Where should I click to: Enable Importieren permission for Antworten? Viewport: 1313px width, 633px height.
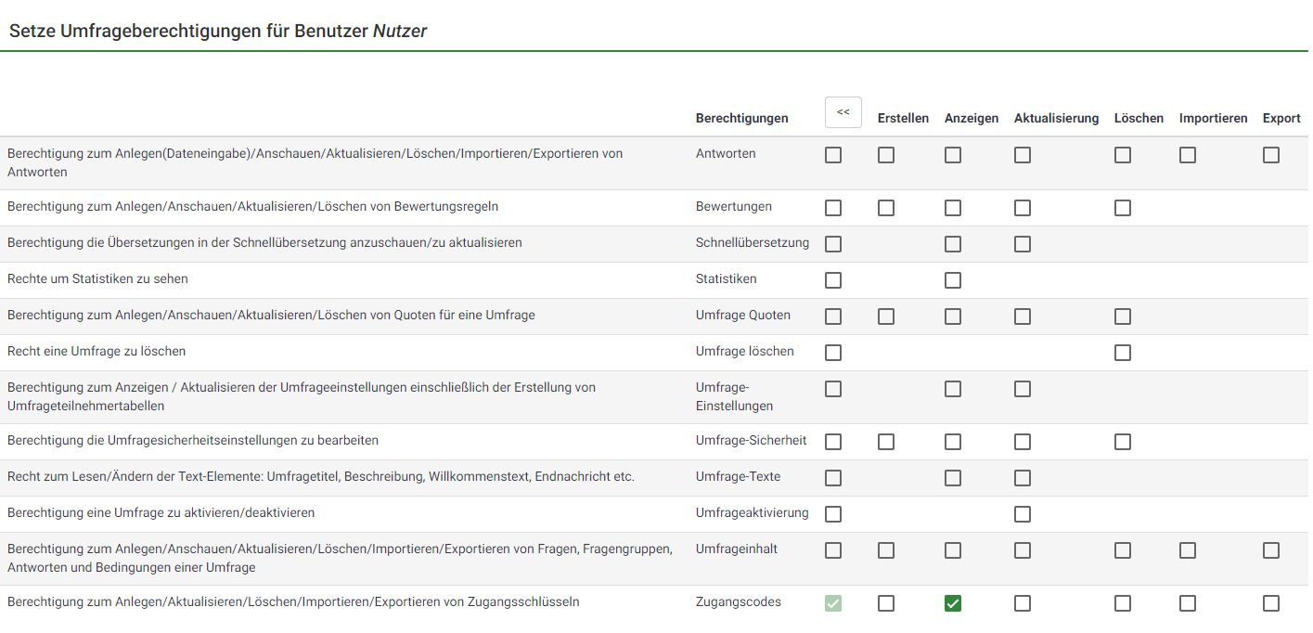pyautogui.click(x=1188, y=155)
